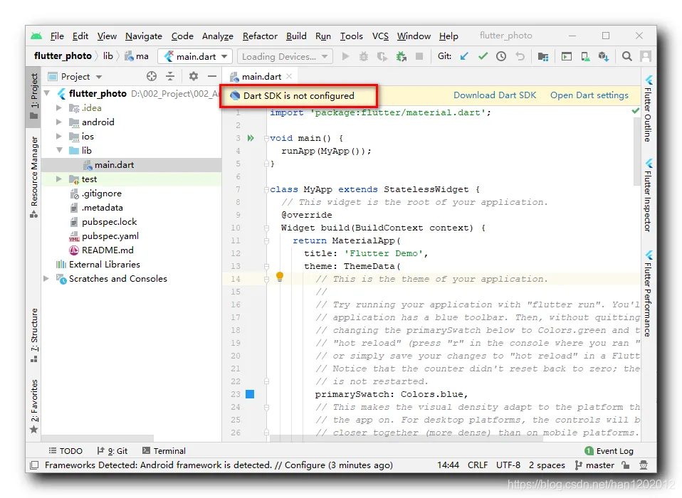Screen dimensions: 682x498
Task: Open the Build menu
Action: tap(296, 36)
